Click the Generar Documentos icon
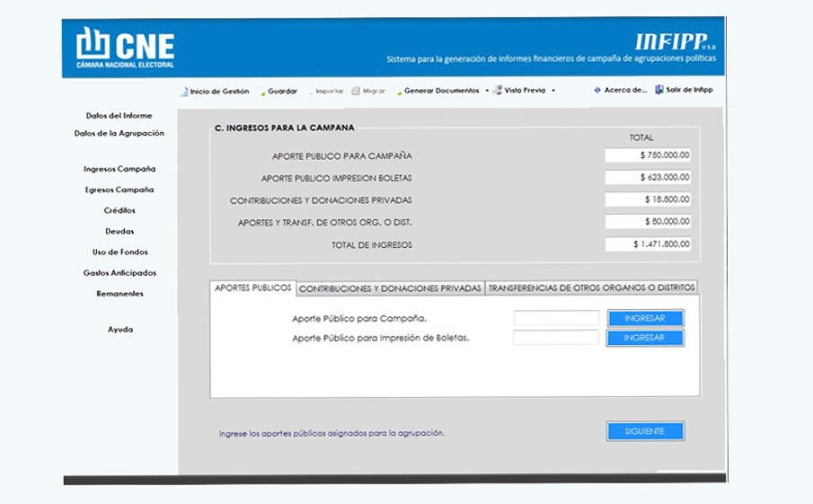Image resolution: width=813 pixels, height=504 pixels. [398, 92]
